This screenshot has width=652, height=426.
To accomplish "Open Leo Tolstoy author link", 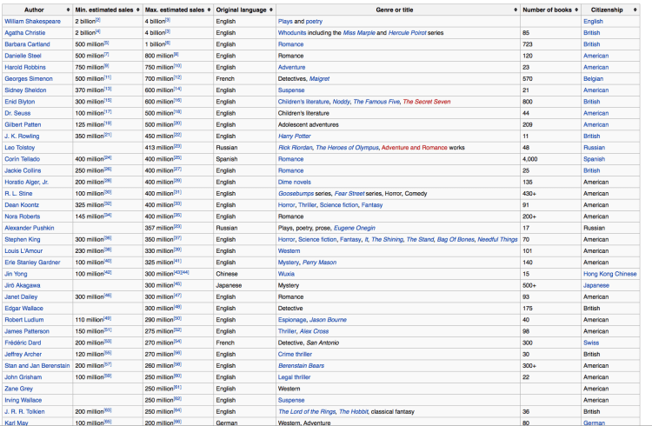I will click(x=19, y=148).
